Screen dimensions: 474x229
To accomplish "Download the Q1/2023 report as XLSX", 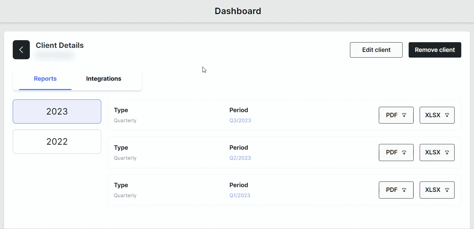I will 437,190.
